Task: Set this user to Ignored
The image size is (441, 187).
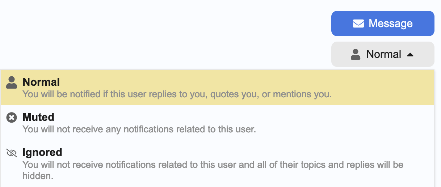Action: click(x=217, y=163)
